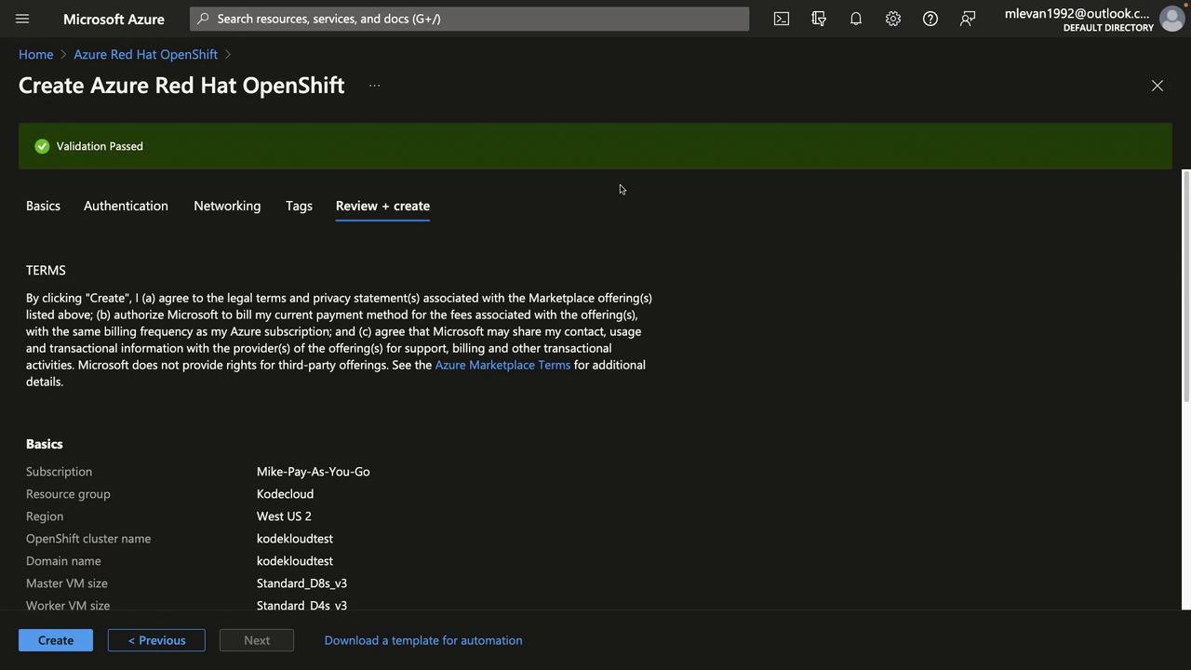Viewport: 1191px width, 670px height.
Task: Go back with the Previous button
Action: [x=156, y=640]
